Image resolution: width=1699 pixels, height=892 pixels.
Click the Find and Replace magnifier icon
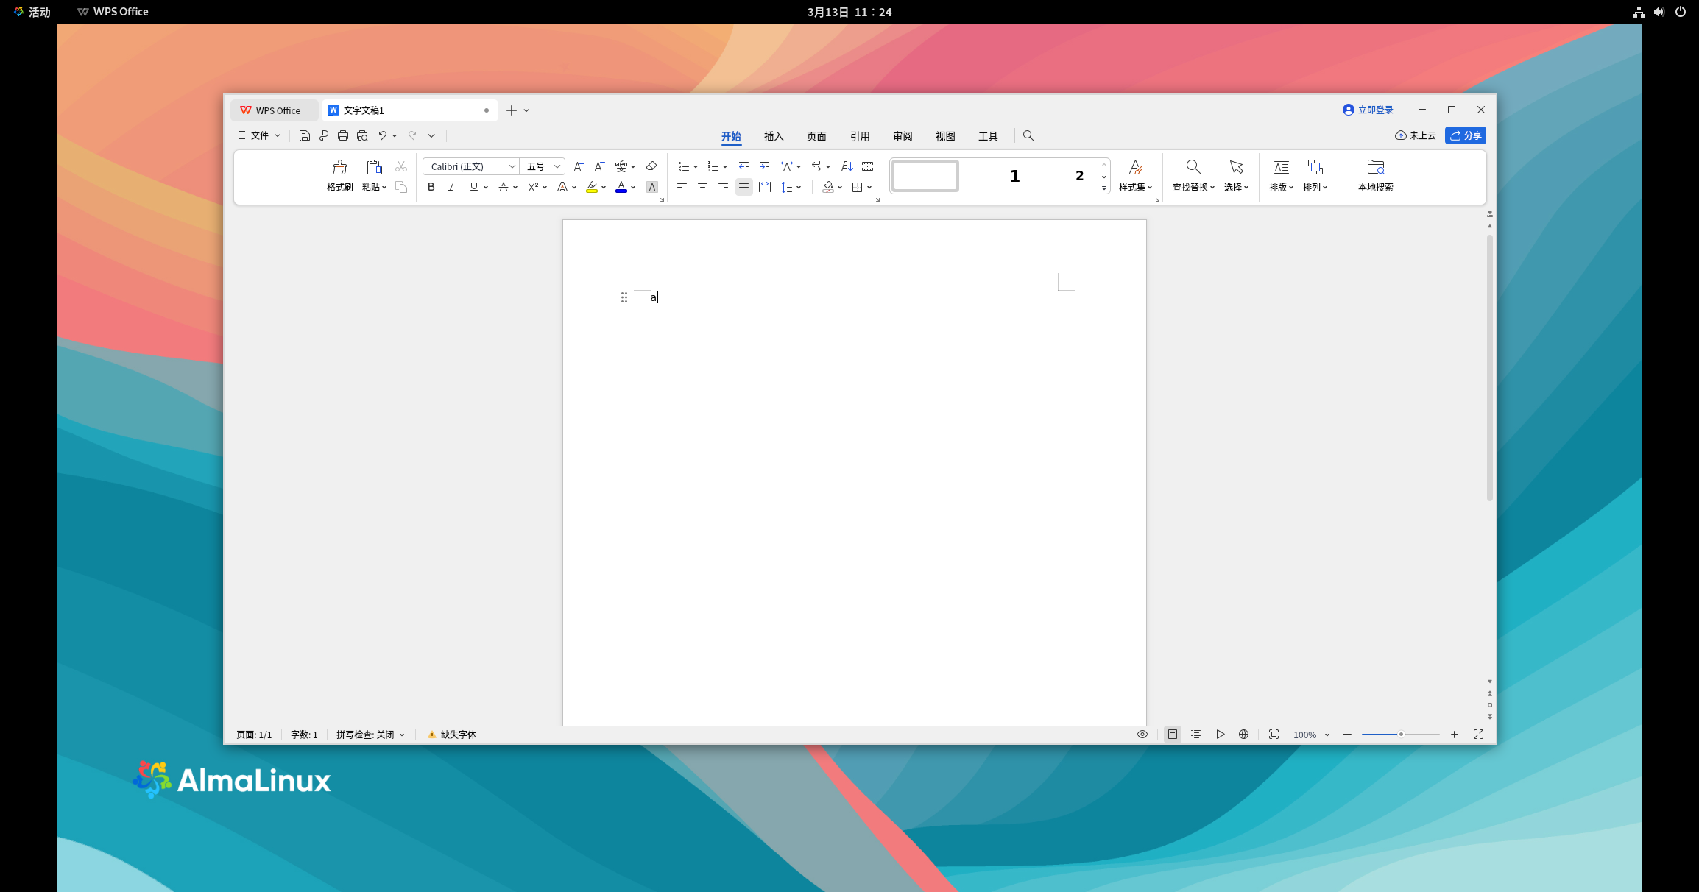pyautogui.click(x=1193, y=168)
